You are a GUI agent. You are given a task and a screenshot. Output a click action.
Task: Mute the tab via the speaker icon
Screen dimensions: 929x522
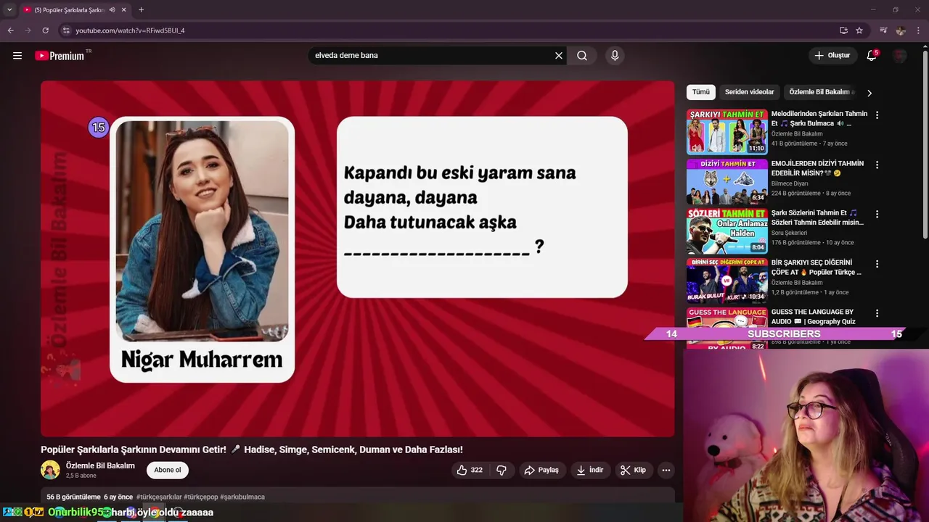pos(112,9)
